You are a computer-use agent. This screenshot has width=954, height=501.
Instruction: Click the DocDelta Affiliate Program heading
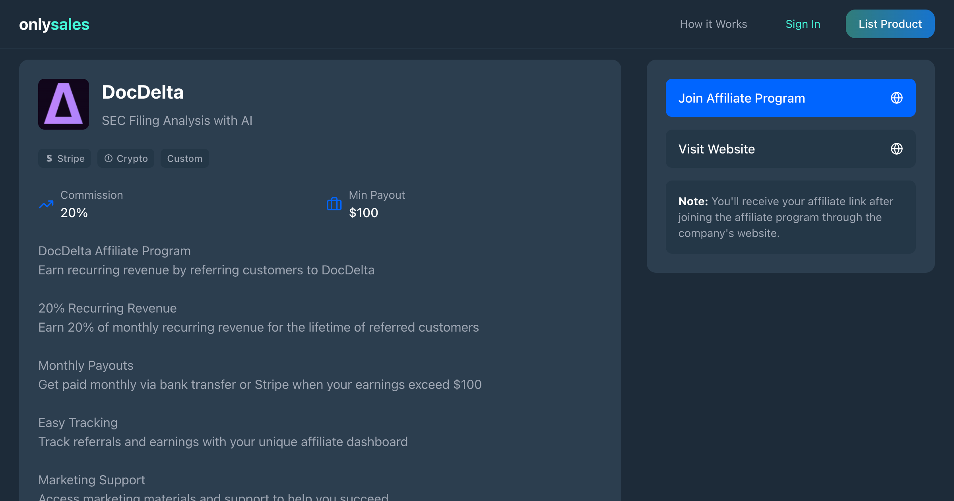tap(114, 251)
